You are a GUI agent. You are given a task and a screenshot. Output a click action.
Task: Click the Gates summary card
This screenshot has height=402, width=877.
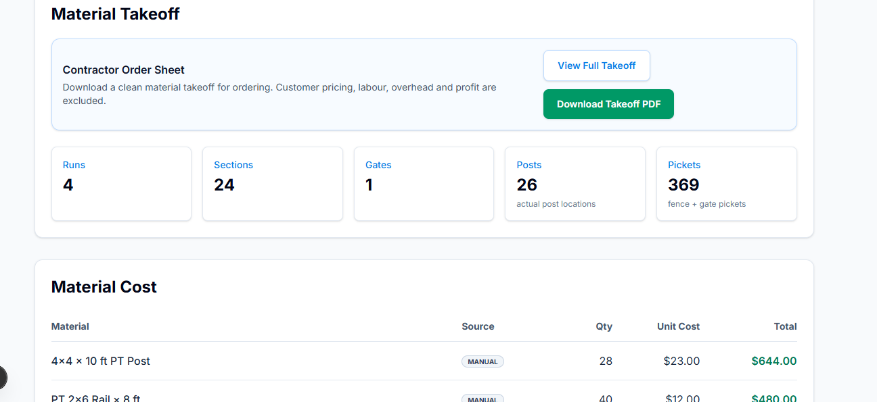pos(424,184)
